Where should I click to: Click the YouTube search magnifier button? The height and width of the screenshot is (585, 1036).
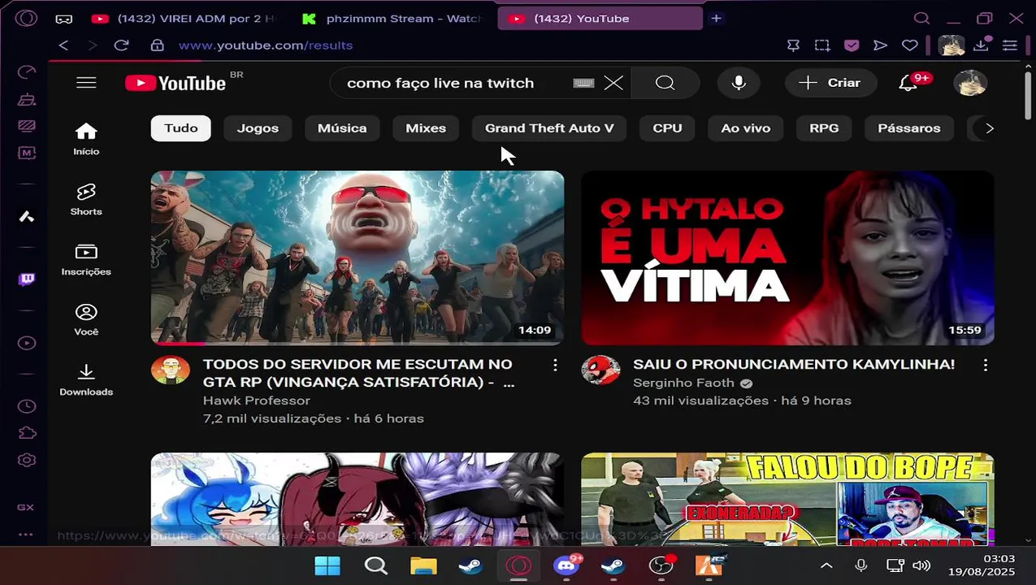pos(665,83)
